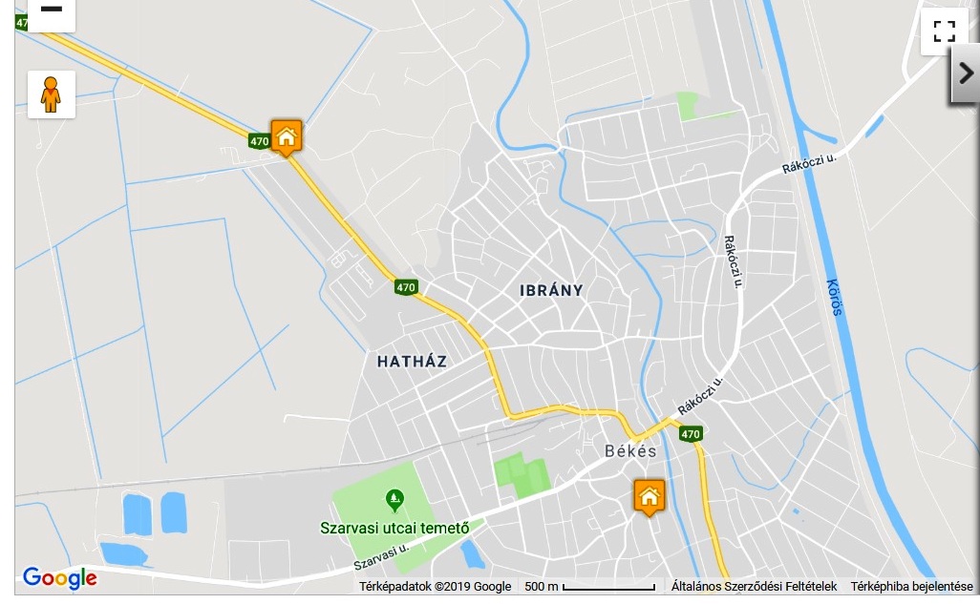This screenshot has width=980, height=604.
Task: Click the Körös river label
Action: (835, 298)
